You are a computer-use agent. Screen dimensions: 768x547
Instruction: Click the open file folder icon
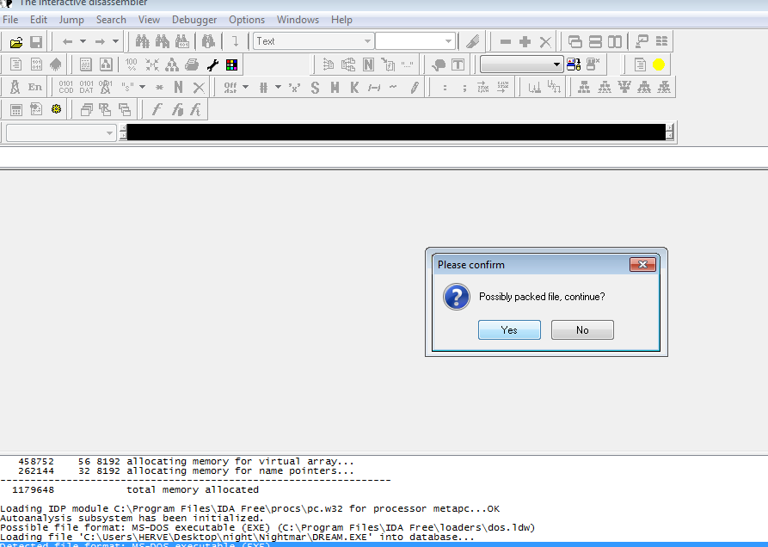(x=15, y=42)
